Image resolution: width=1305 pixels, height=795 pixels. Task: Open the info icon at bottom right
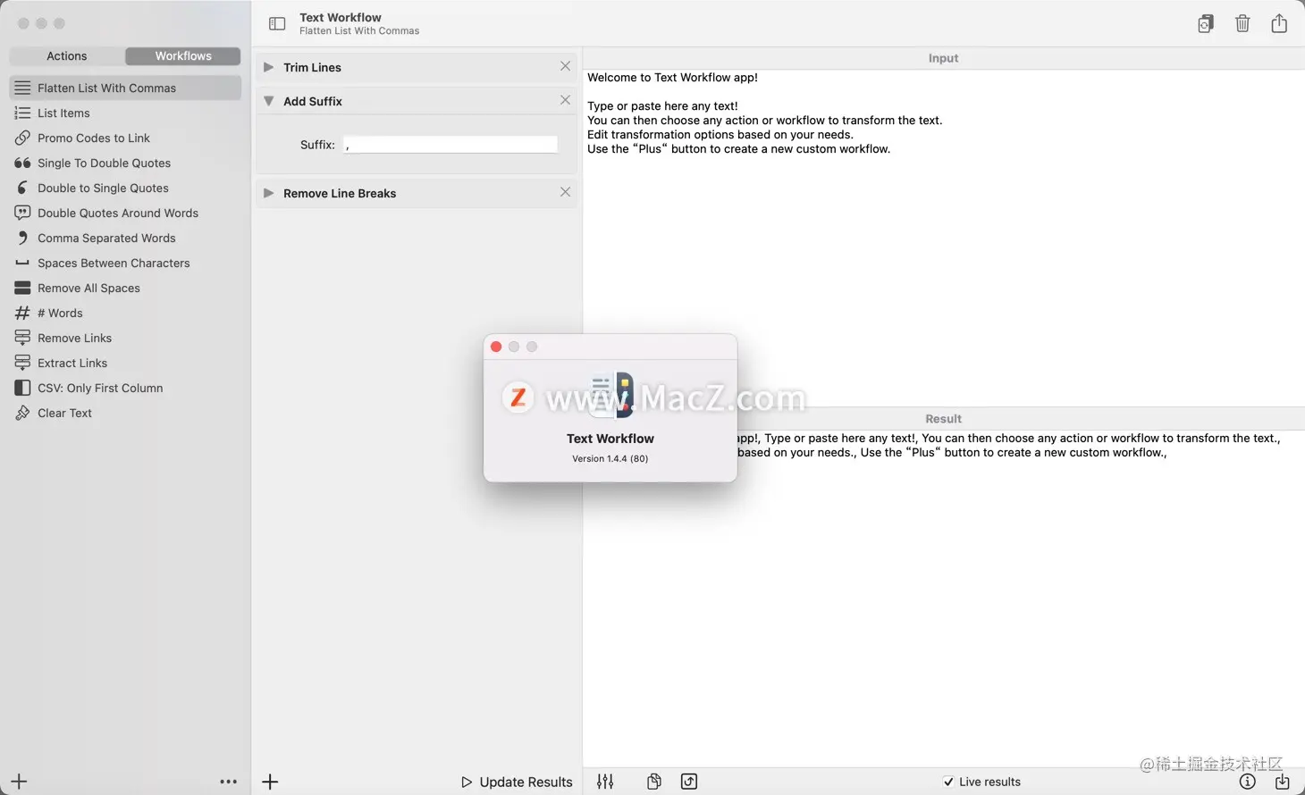click(x=1248, y=782)
